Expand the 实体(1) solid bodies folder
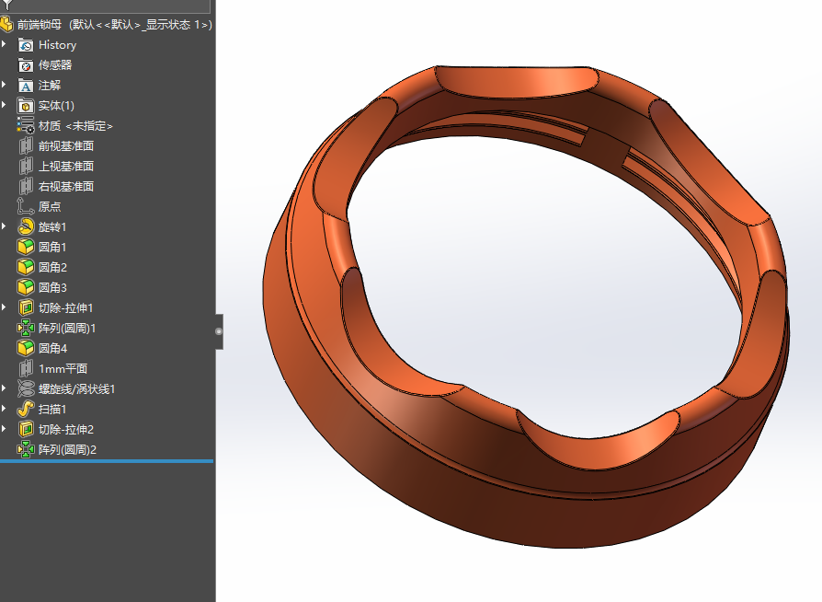This screenshot has height=602, width=822. (x=5, y=106)
